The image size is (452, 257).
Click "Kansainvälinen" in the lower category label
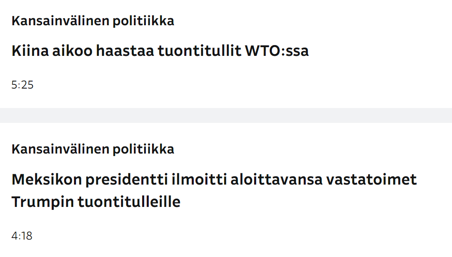click(x=61, y=149)
